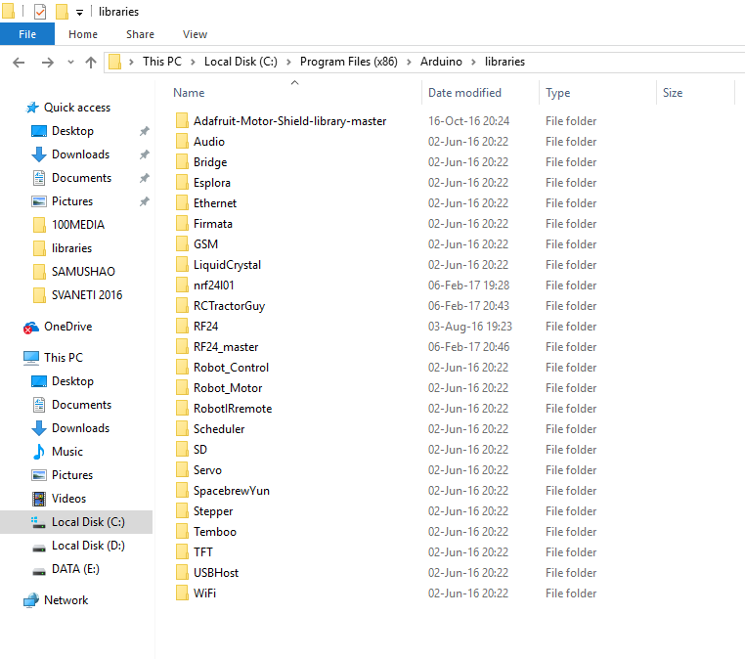Open pinned Desktop under Quick access

(72, 131)
